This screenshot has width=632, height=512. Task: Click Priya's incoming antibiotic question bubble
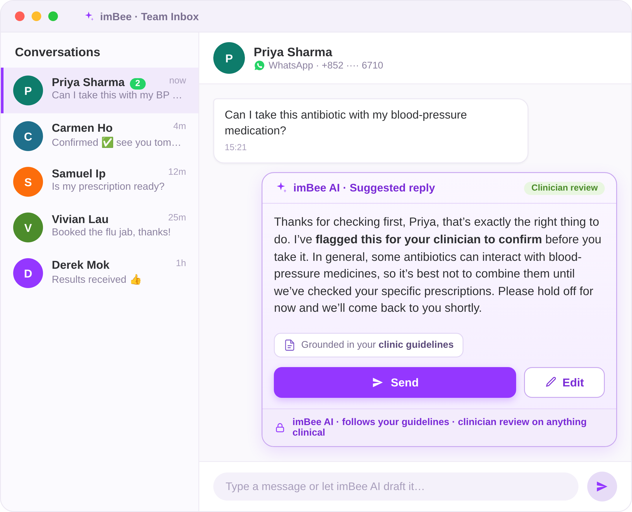click(x=370, y=131)
